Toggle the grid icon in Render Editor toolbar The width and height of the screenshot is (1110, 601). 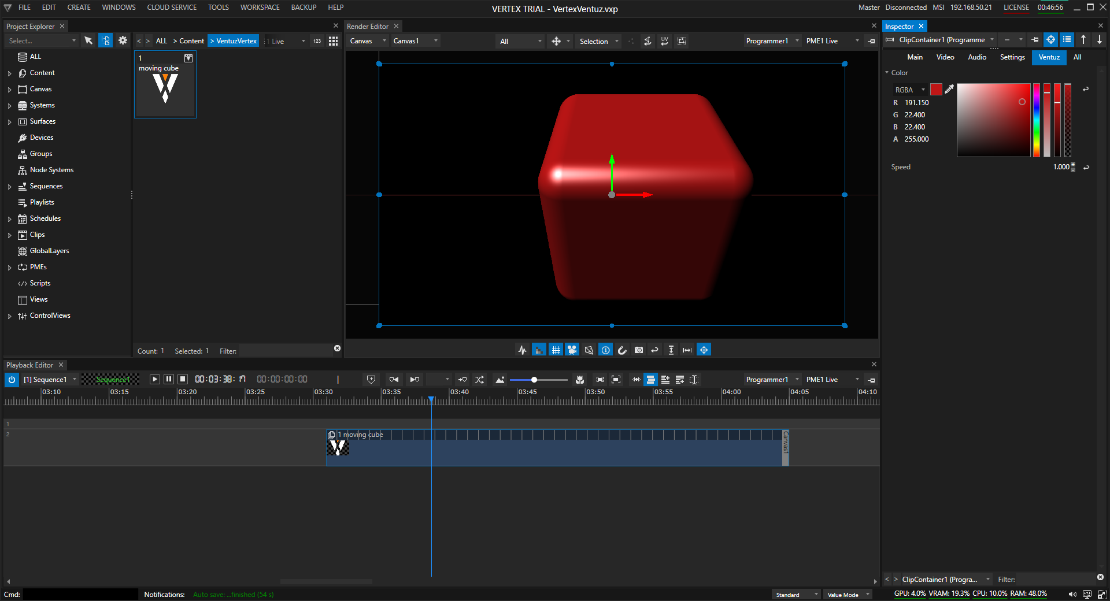point(556,350)
